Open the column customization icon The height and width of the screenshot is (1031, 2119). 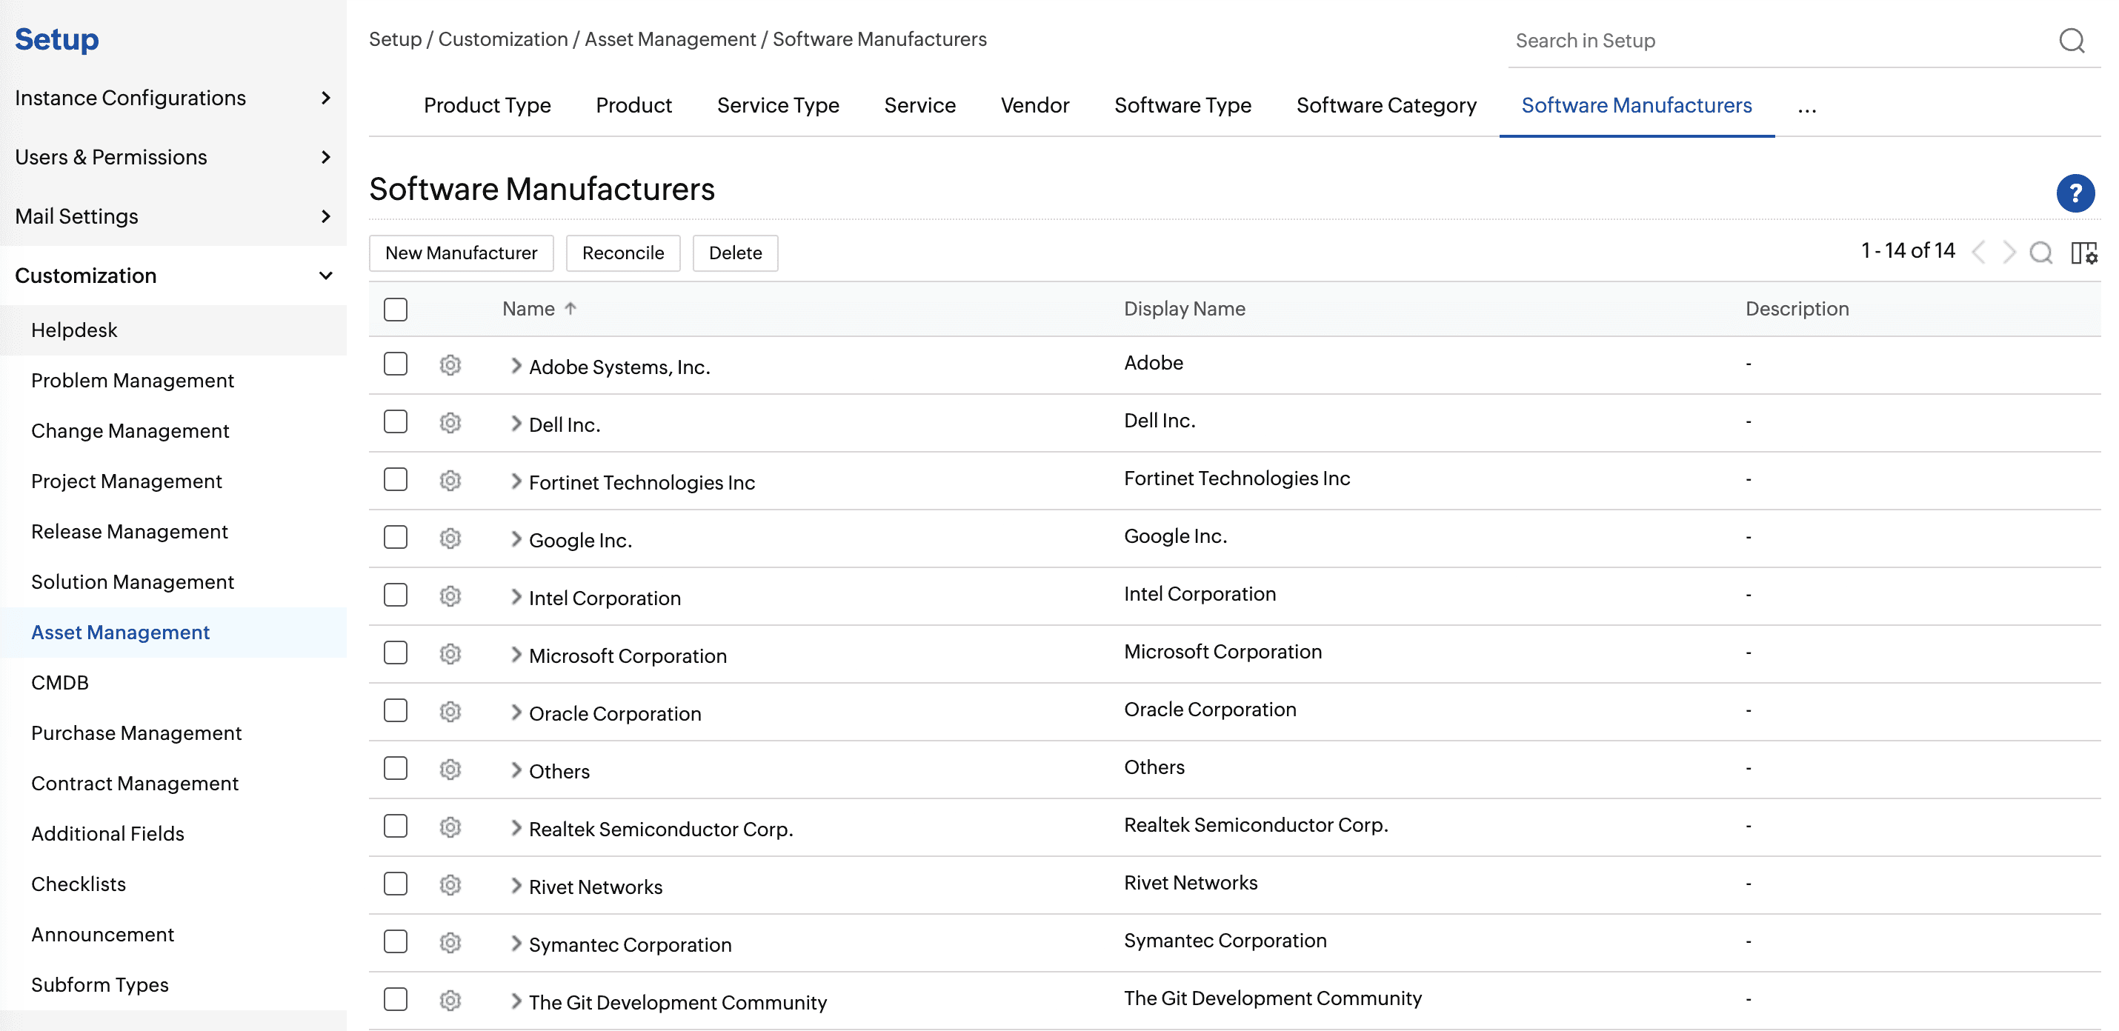2083,253
